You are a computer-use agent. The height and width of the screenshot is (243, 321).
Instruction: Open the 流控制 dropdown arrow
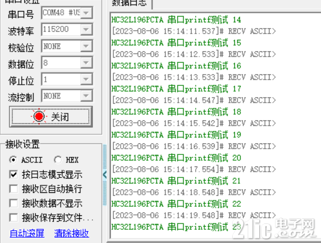point(86,96)
